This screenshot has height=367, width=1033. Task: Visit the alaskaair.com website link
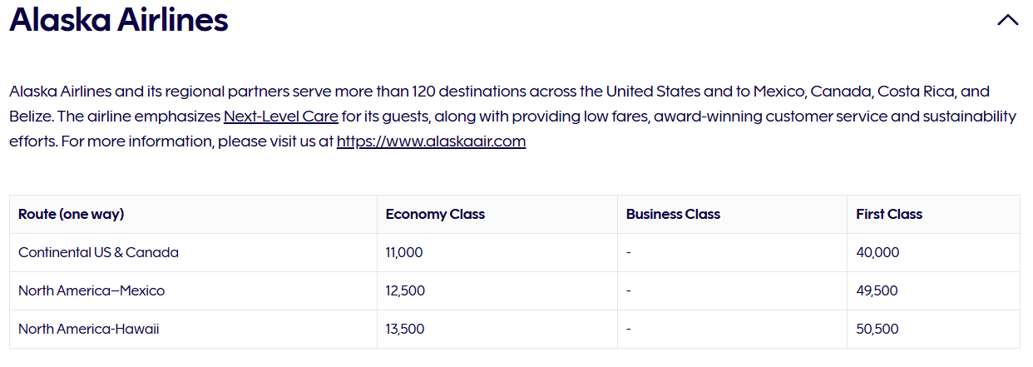click(431, 141)
